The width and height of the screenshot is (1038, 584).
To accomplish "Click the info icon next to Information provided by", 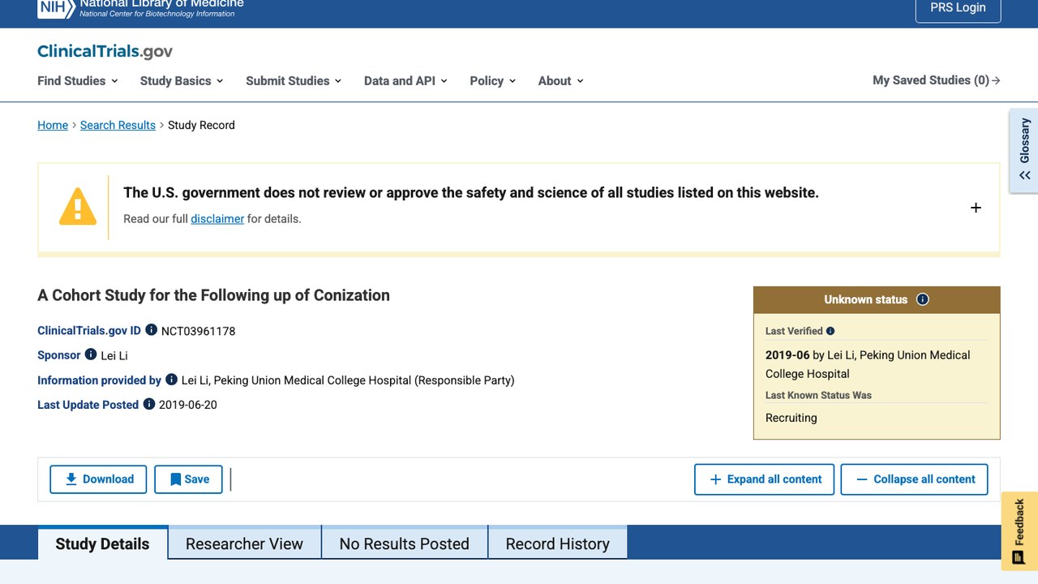I will [171, 380].
